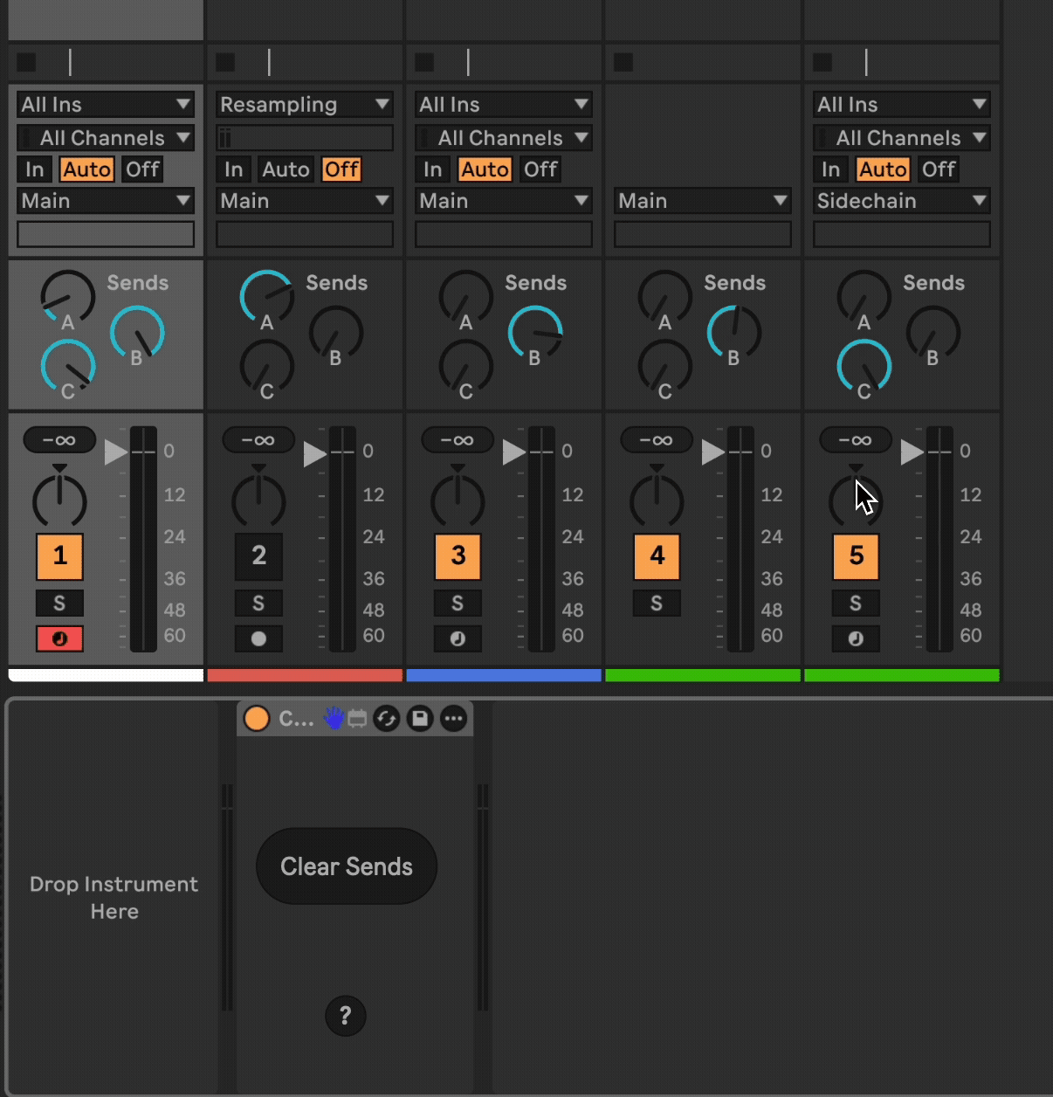The width and height of the screenshot is (1053, 1097).
Task: Arm track 3 for recording
Action: pos(458,638)
